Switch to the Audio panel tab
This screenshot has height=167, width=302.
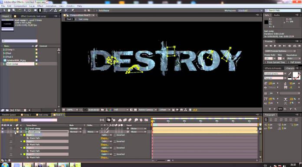(277, 15)
